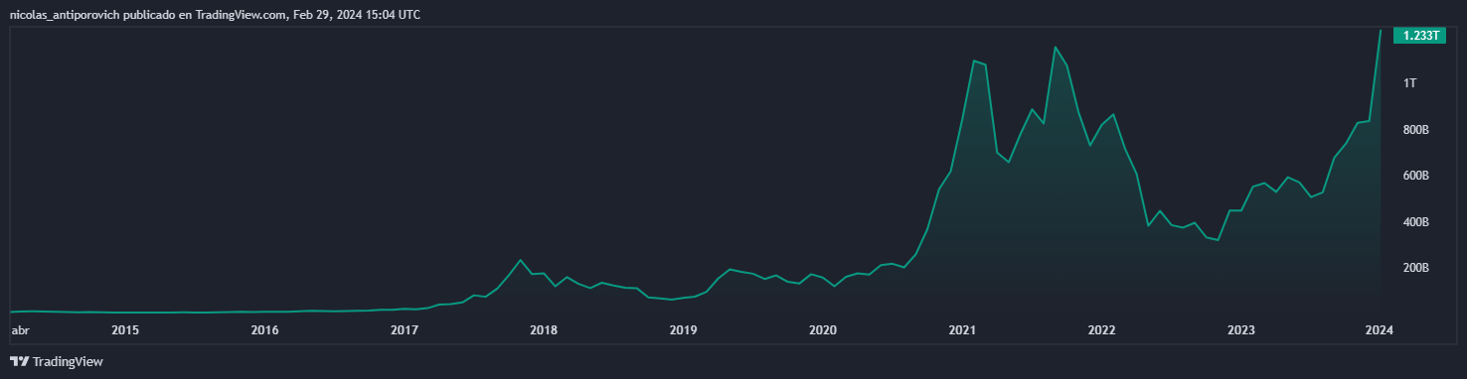
Task: Click the TradingView logo icon
Action: (x=19, y=362)
